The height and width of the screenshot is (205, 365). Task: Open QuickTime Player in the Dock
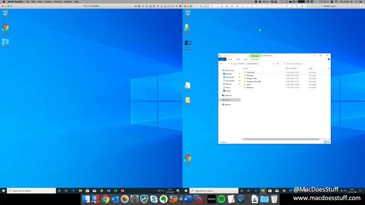point(241,199)
